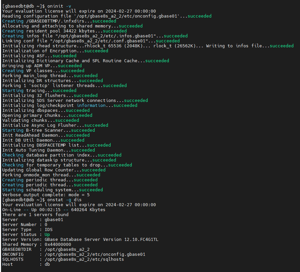Click the 'oninit -v' command text
Image resolution: width=300 pixels, height=272 pixels.
[59, 6]
